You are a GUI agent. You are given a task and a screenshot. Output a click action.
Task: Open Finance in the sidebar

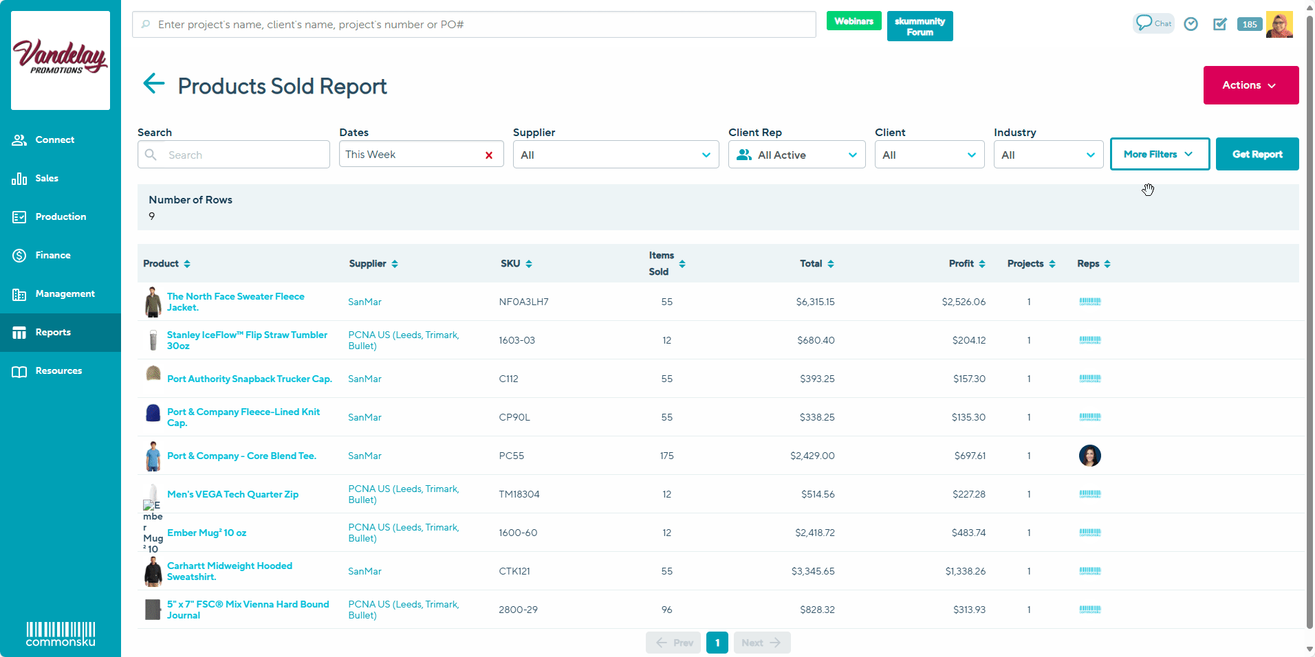coord(53,255)
